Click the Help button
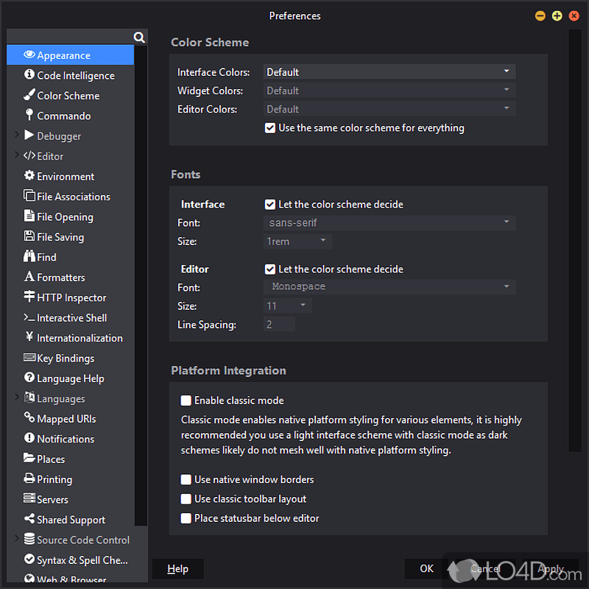The height and width of the screenshot is (589, 589). tap(177, 568)
